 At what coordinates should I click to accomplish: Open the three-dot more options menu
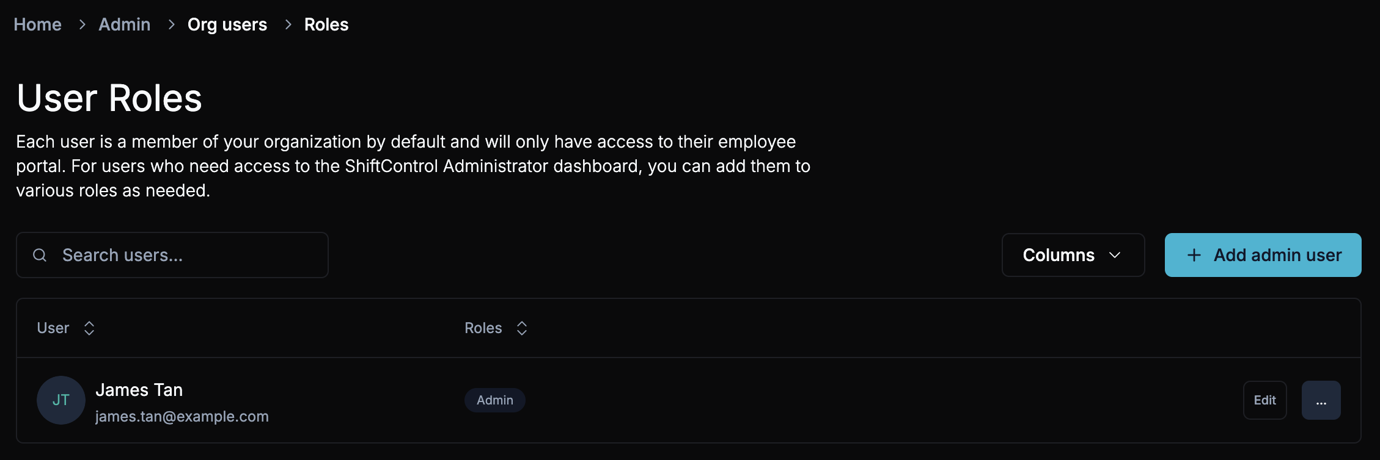coord(1321,400)
